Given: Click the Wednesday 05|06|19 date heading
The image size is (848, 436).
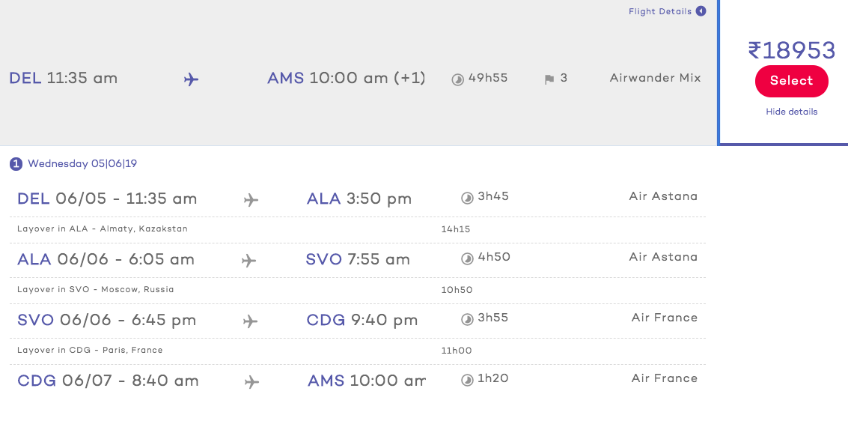Looking at the screenshot, I should point(82,163).
